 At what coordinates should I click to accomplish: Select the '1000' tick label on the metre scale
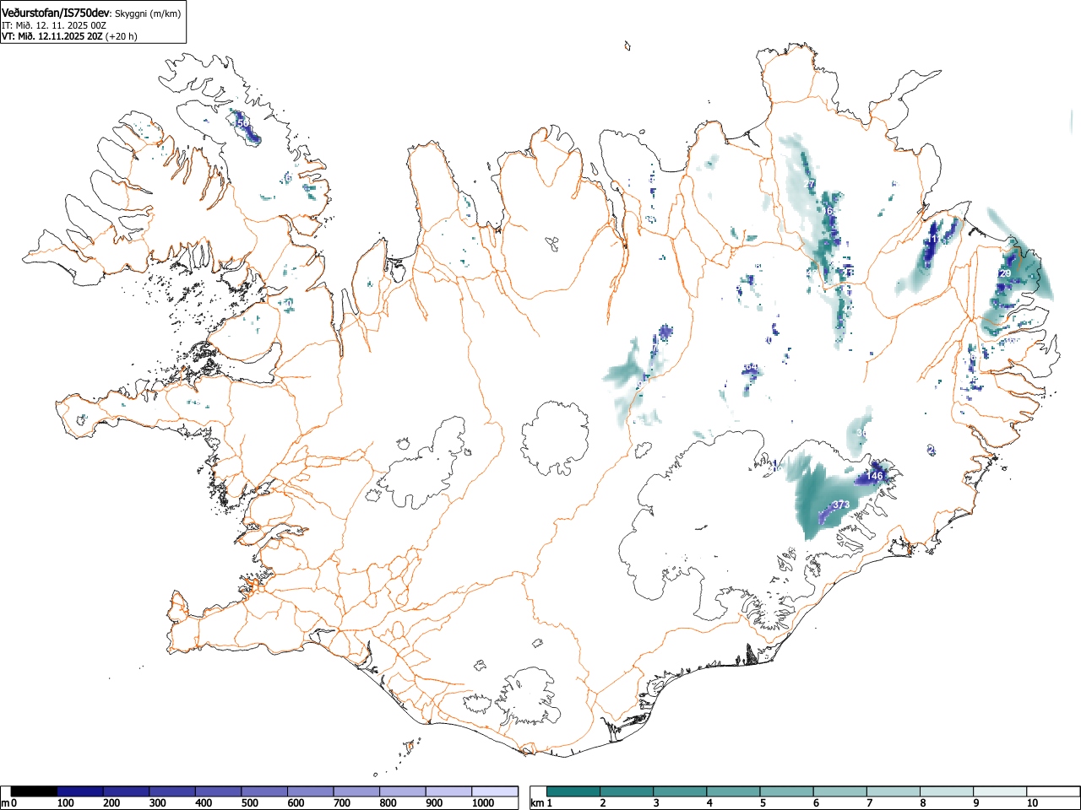pos(483,803)
